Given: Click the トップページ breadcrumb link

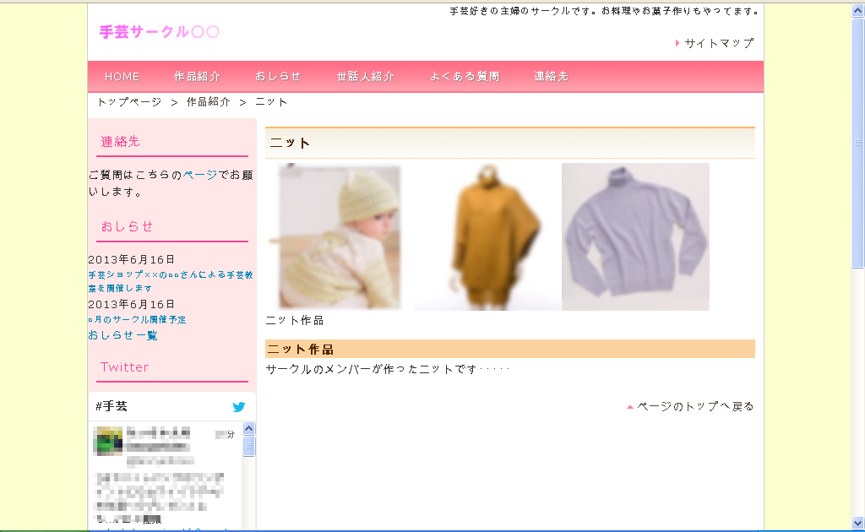Looking at the screenshot, I should (x=129, y=102).
